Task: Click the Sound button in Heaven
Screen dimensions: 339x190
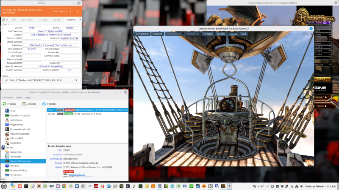Action: [233, 34]
